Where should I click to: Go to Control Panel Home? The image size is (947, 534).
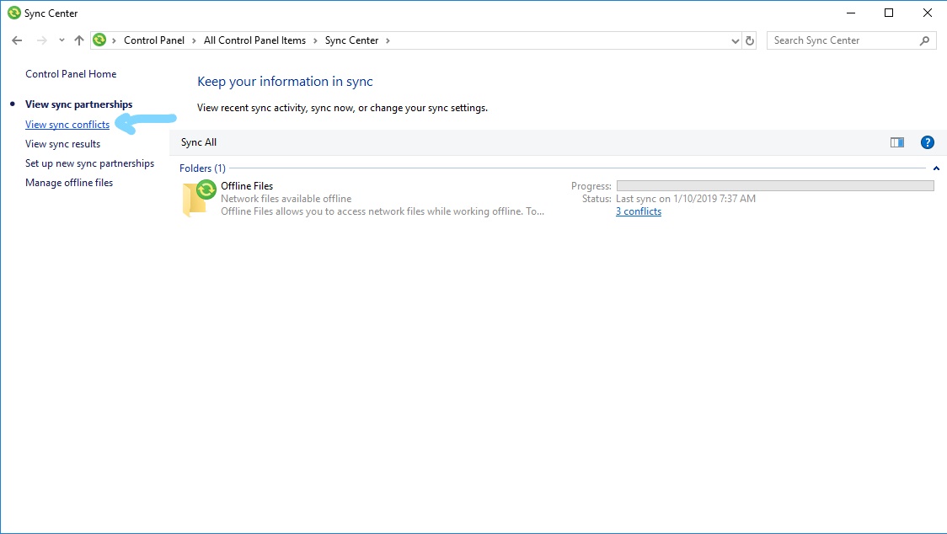click(71, 74)
